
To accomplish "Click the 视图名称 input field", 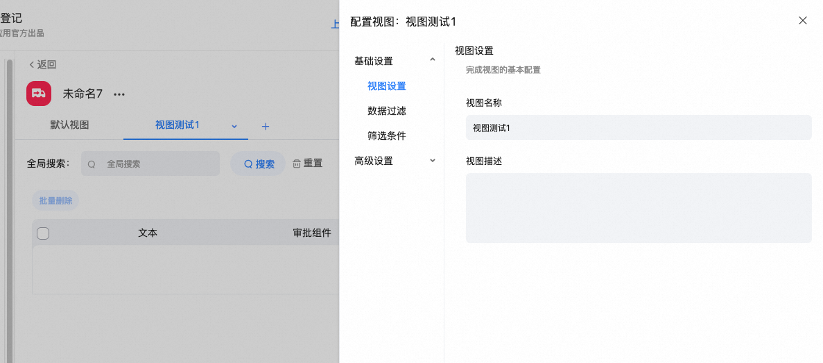I will point(638,127).
